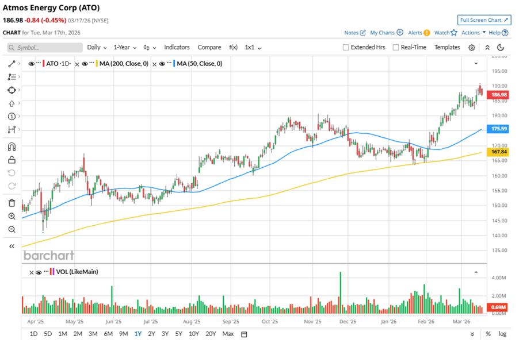Switch to dark mode with moon icon
519x343 pixels.
point(501,48)
